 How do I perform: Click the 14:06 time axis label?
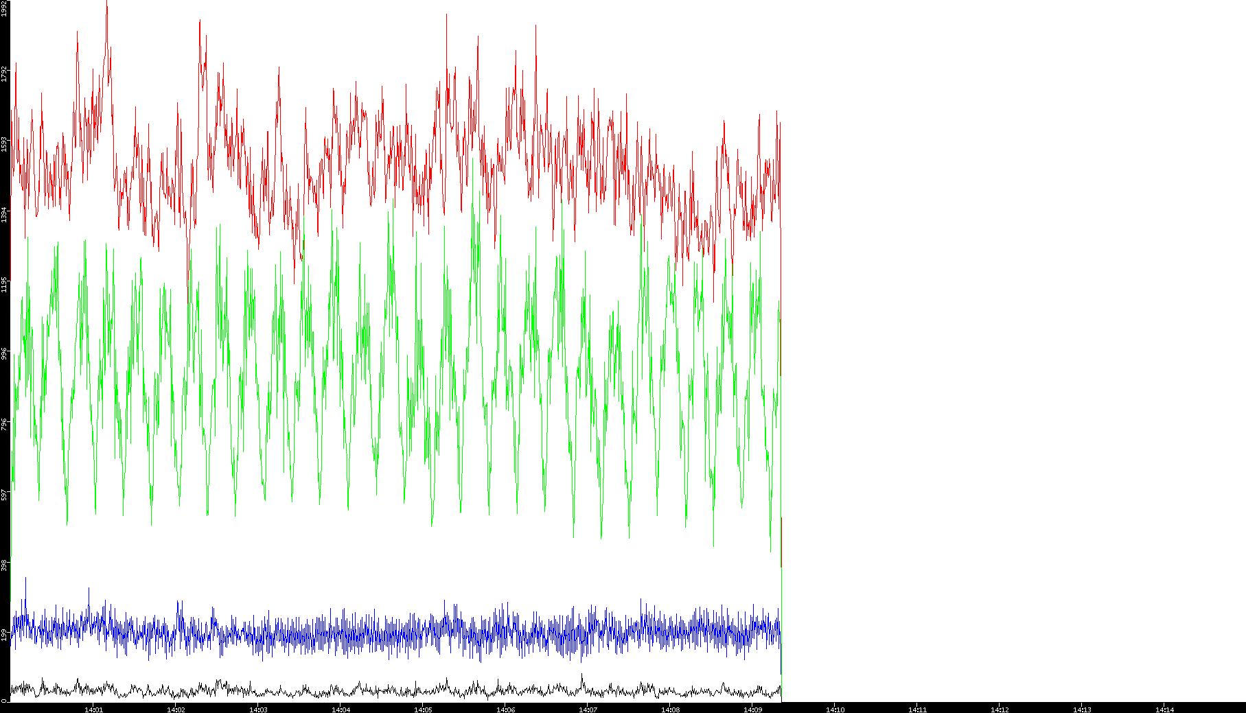pos(505,710)
